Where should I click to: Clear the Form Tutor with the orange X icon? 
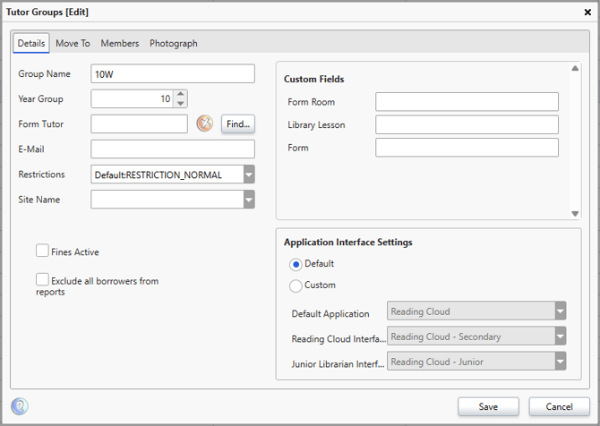click(205, 124)
